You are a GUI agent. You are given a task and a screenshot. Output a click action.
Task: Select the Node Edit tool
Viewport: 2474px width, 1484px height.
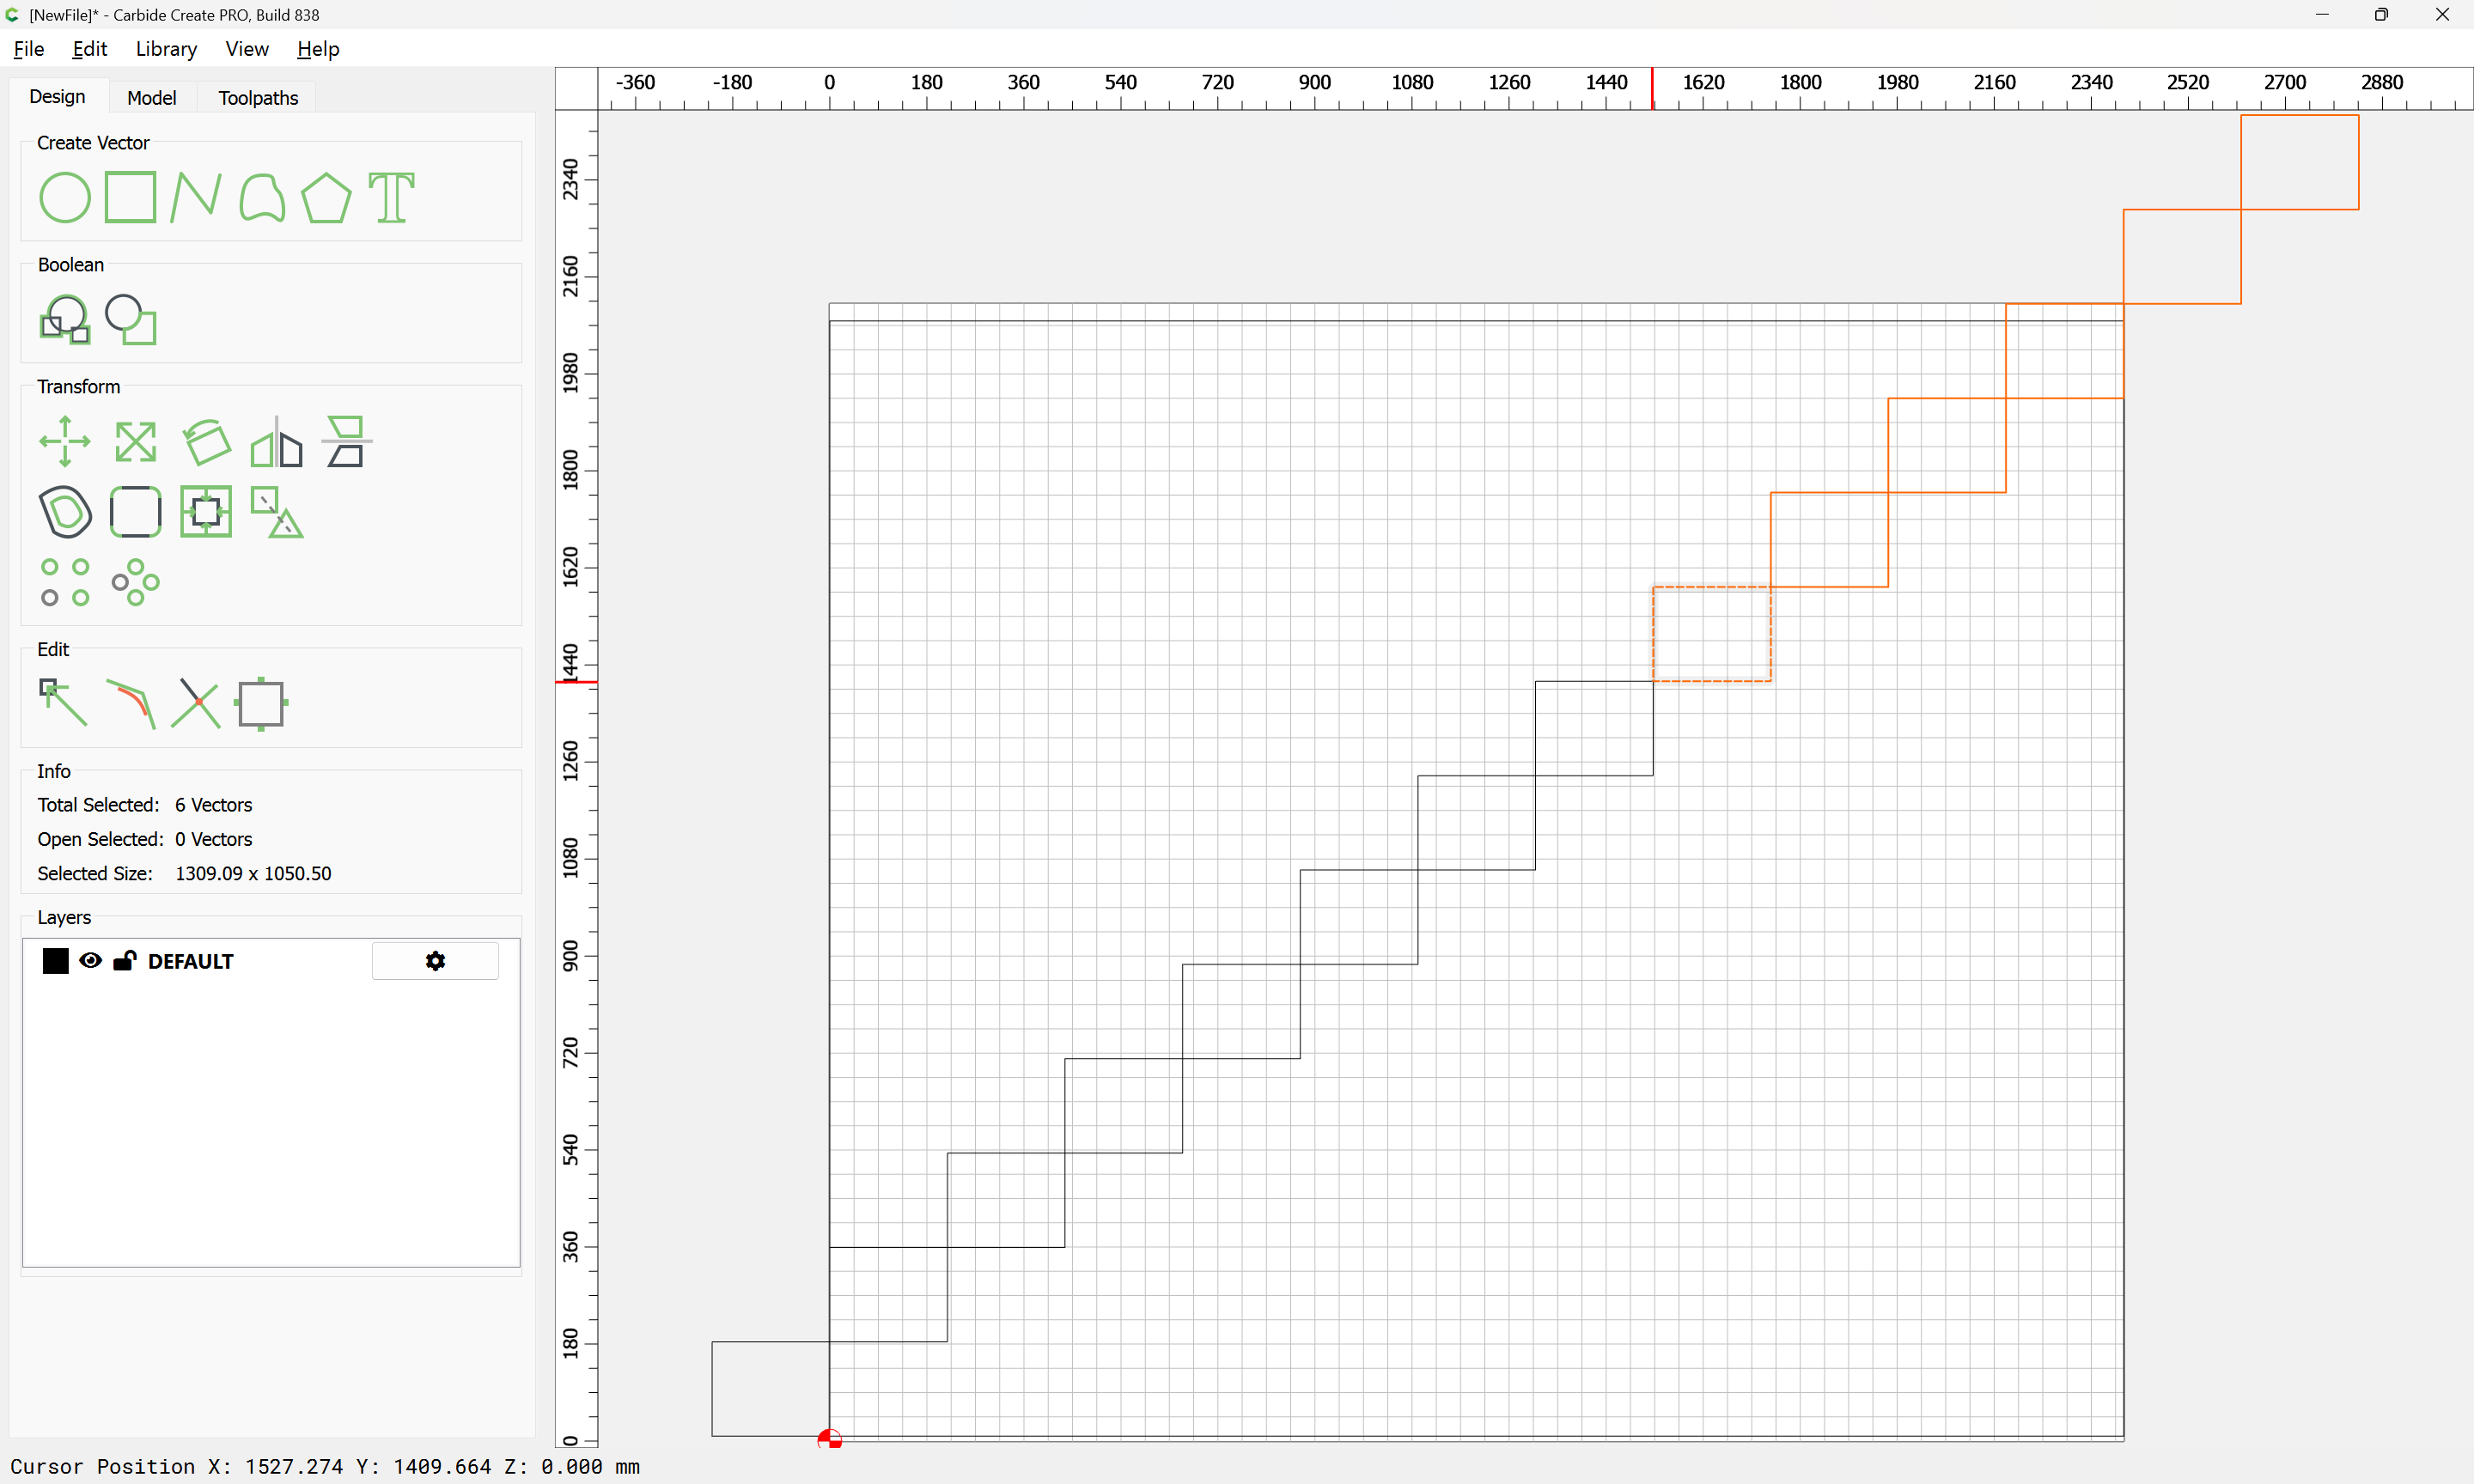63,703
